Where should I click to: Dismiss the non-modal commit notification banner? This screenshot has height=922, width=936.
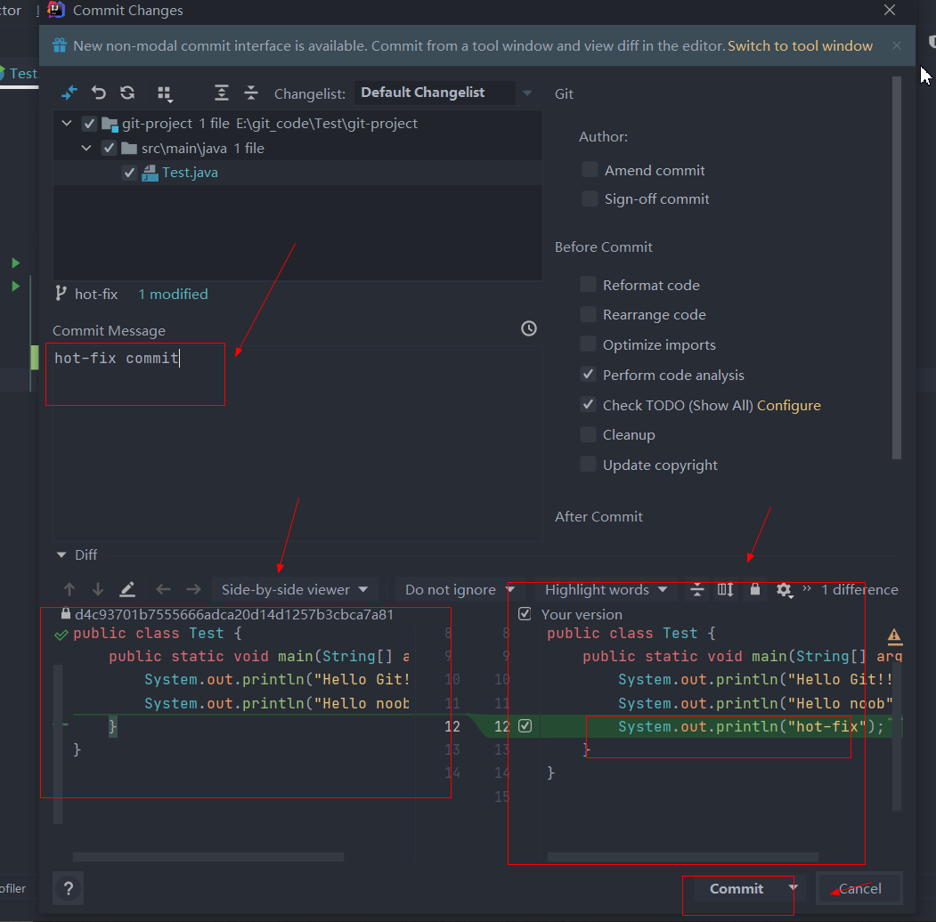(x=897, y=45)
